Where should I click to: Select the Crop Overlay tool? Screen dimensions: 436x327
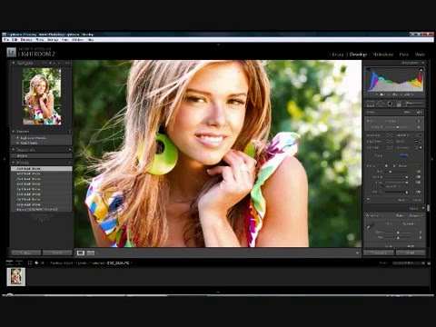tap(371, 104)
